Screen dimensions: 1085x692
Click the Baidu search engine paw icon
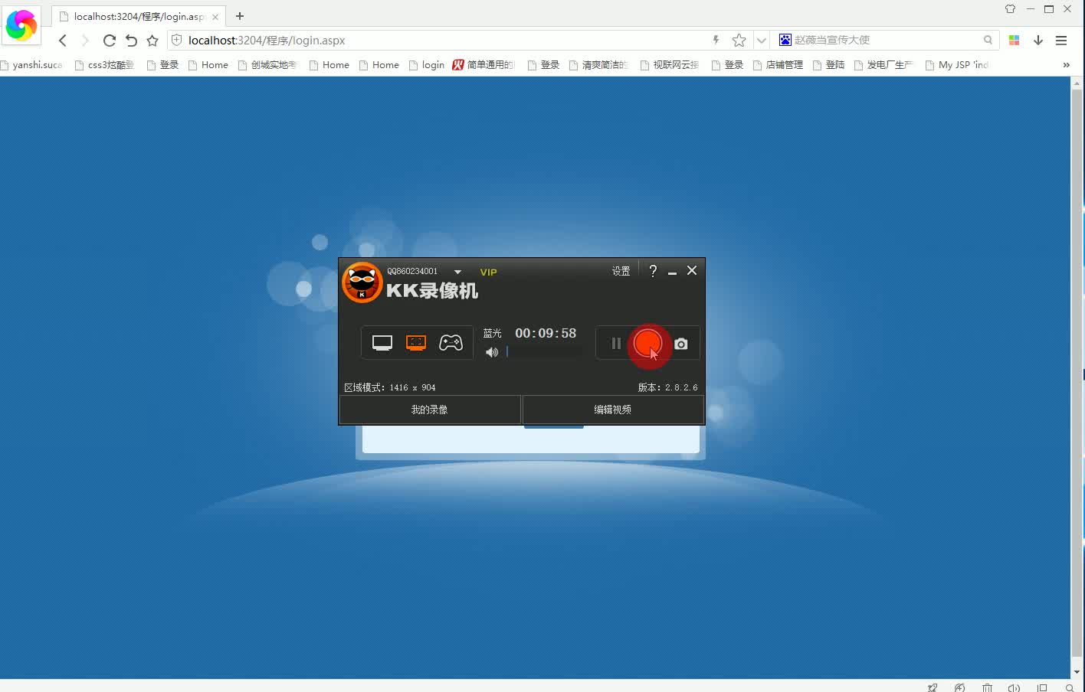pyautogui.click(x=785, y=40)
